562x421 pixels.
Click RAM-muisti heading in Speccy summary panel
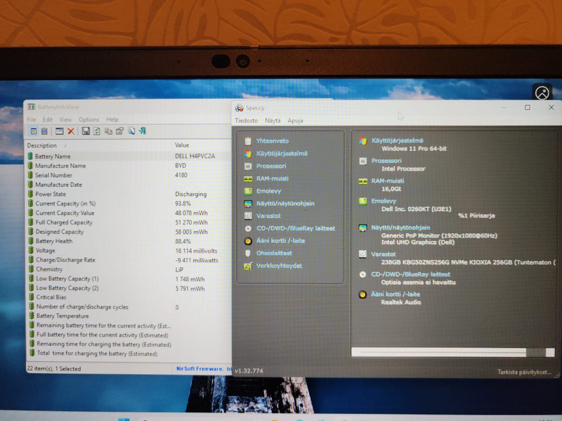click(388, 181)
